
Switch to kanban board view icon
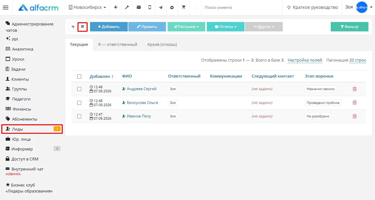tap(73, 27)
